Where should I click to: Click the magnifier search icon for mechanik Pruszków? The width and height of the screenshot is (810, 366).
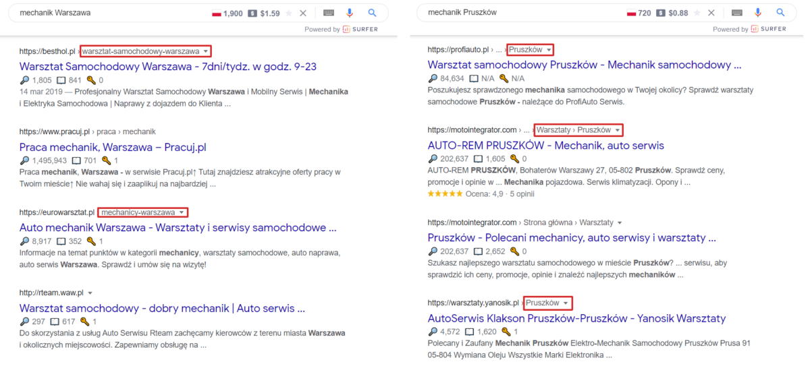[x=780, y=13]
